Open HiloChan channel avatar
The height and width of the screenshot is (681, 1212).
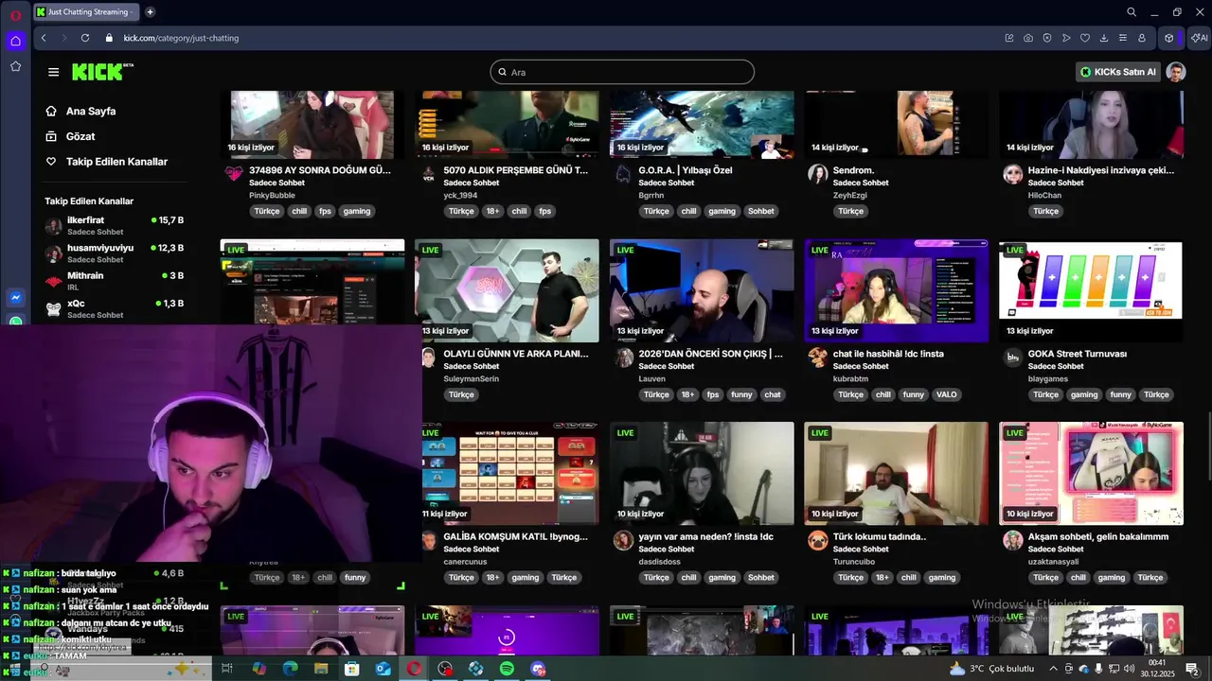pos(1013,173)
